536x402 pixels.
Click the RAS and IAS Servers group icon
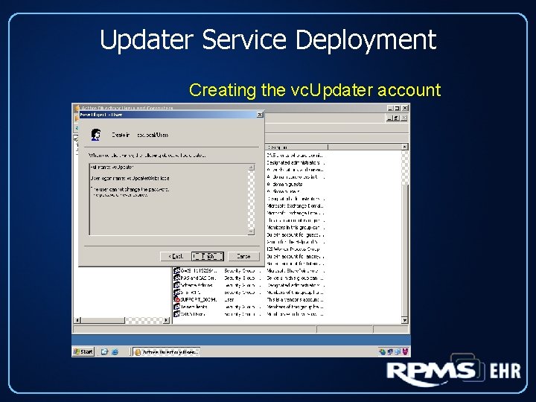[176, 278]
